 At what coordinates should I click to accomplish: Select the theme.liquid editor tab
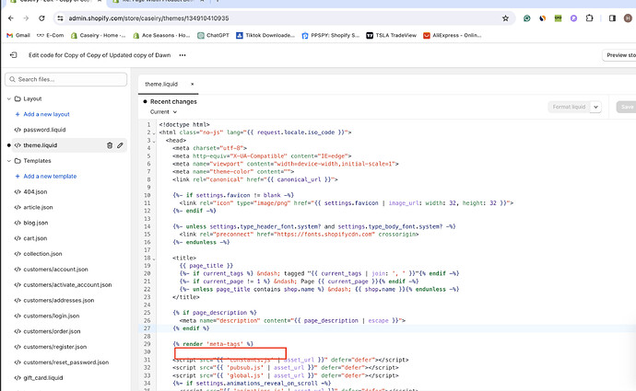point(162,84)
